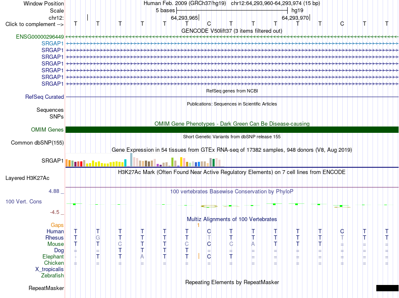Open the H3K27Ac Mark track title
This screenshot has width=399, height=298.
click(232, 172)
